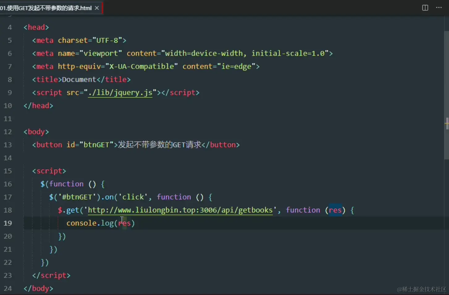Click the button label 发起不带参数的GET请求
Image resolution: width=449 pixels, height=295 pixels.
(160, 145)
